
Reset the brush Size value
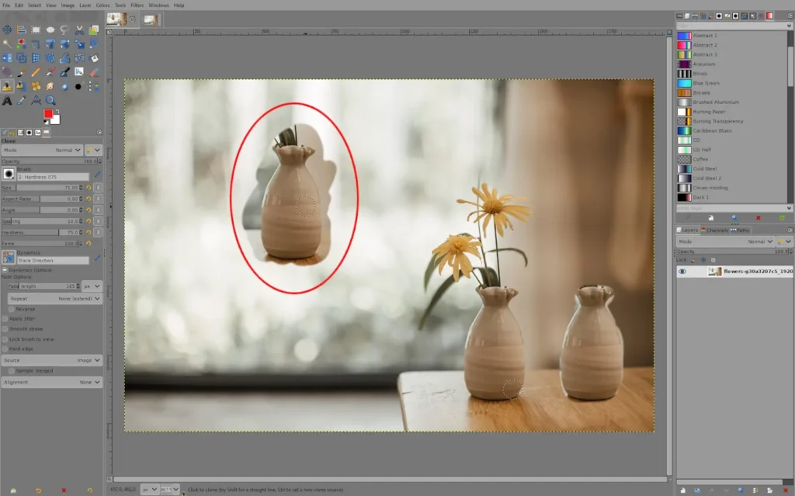coord(89,188)
